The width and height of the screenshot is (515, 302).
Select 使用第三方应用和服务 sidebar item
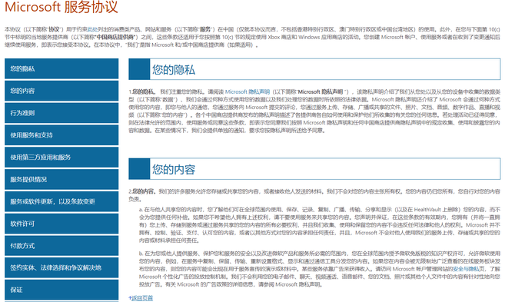pyautogui.click(x=61, y=158)
